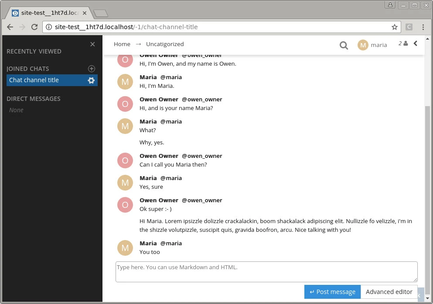The width and height of the screenshot is (433, 304).
Task: Click RECENTLY VIEWED sidebar heading
Action: [34, 51]
